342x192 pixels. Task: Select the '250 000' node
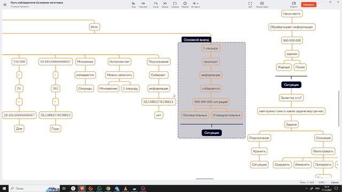tap(19, 62)
